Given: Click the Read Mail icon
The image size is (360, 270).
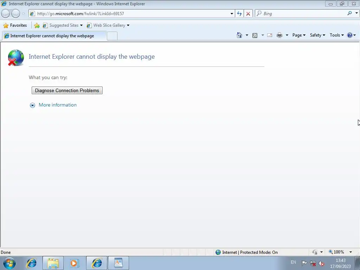Looking at the screenshot, I should (x=270, y=35).
